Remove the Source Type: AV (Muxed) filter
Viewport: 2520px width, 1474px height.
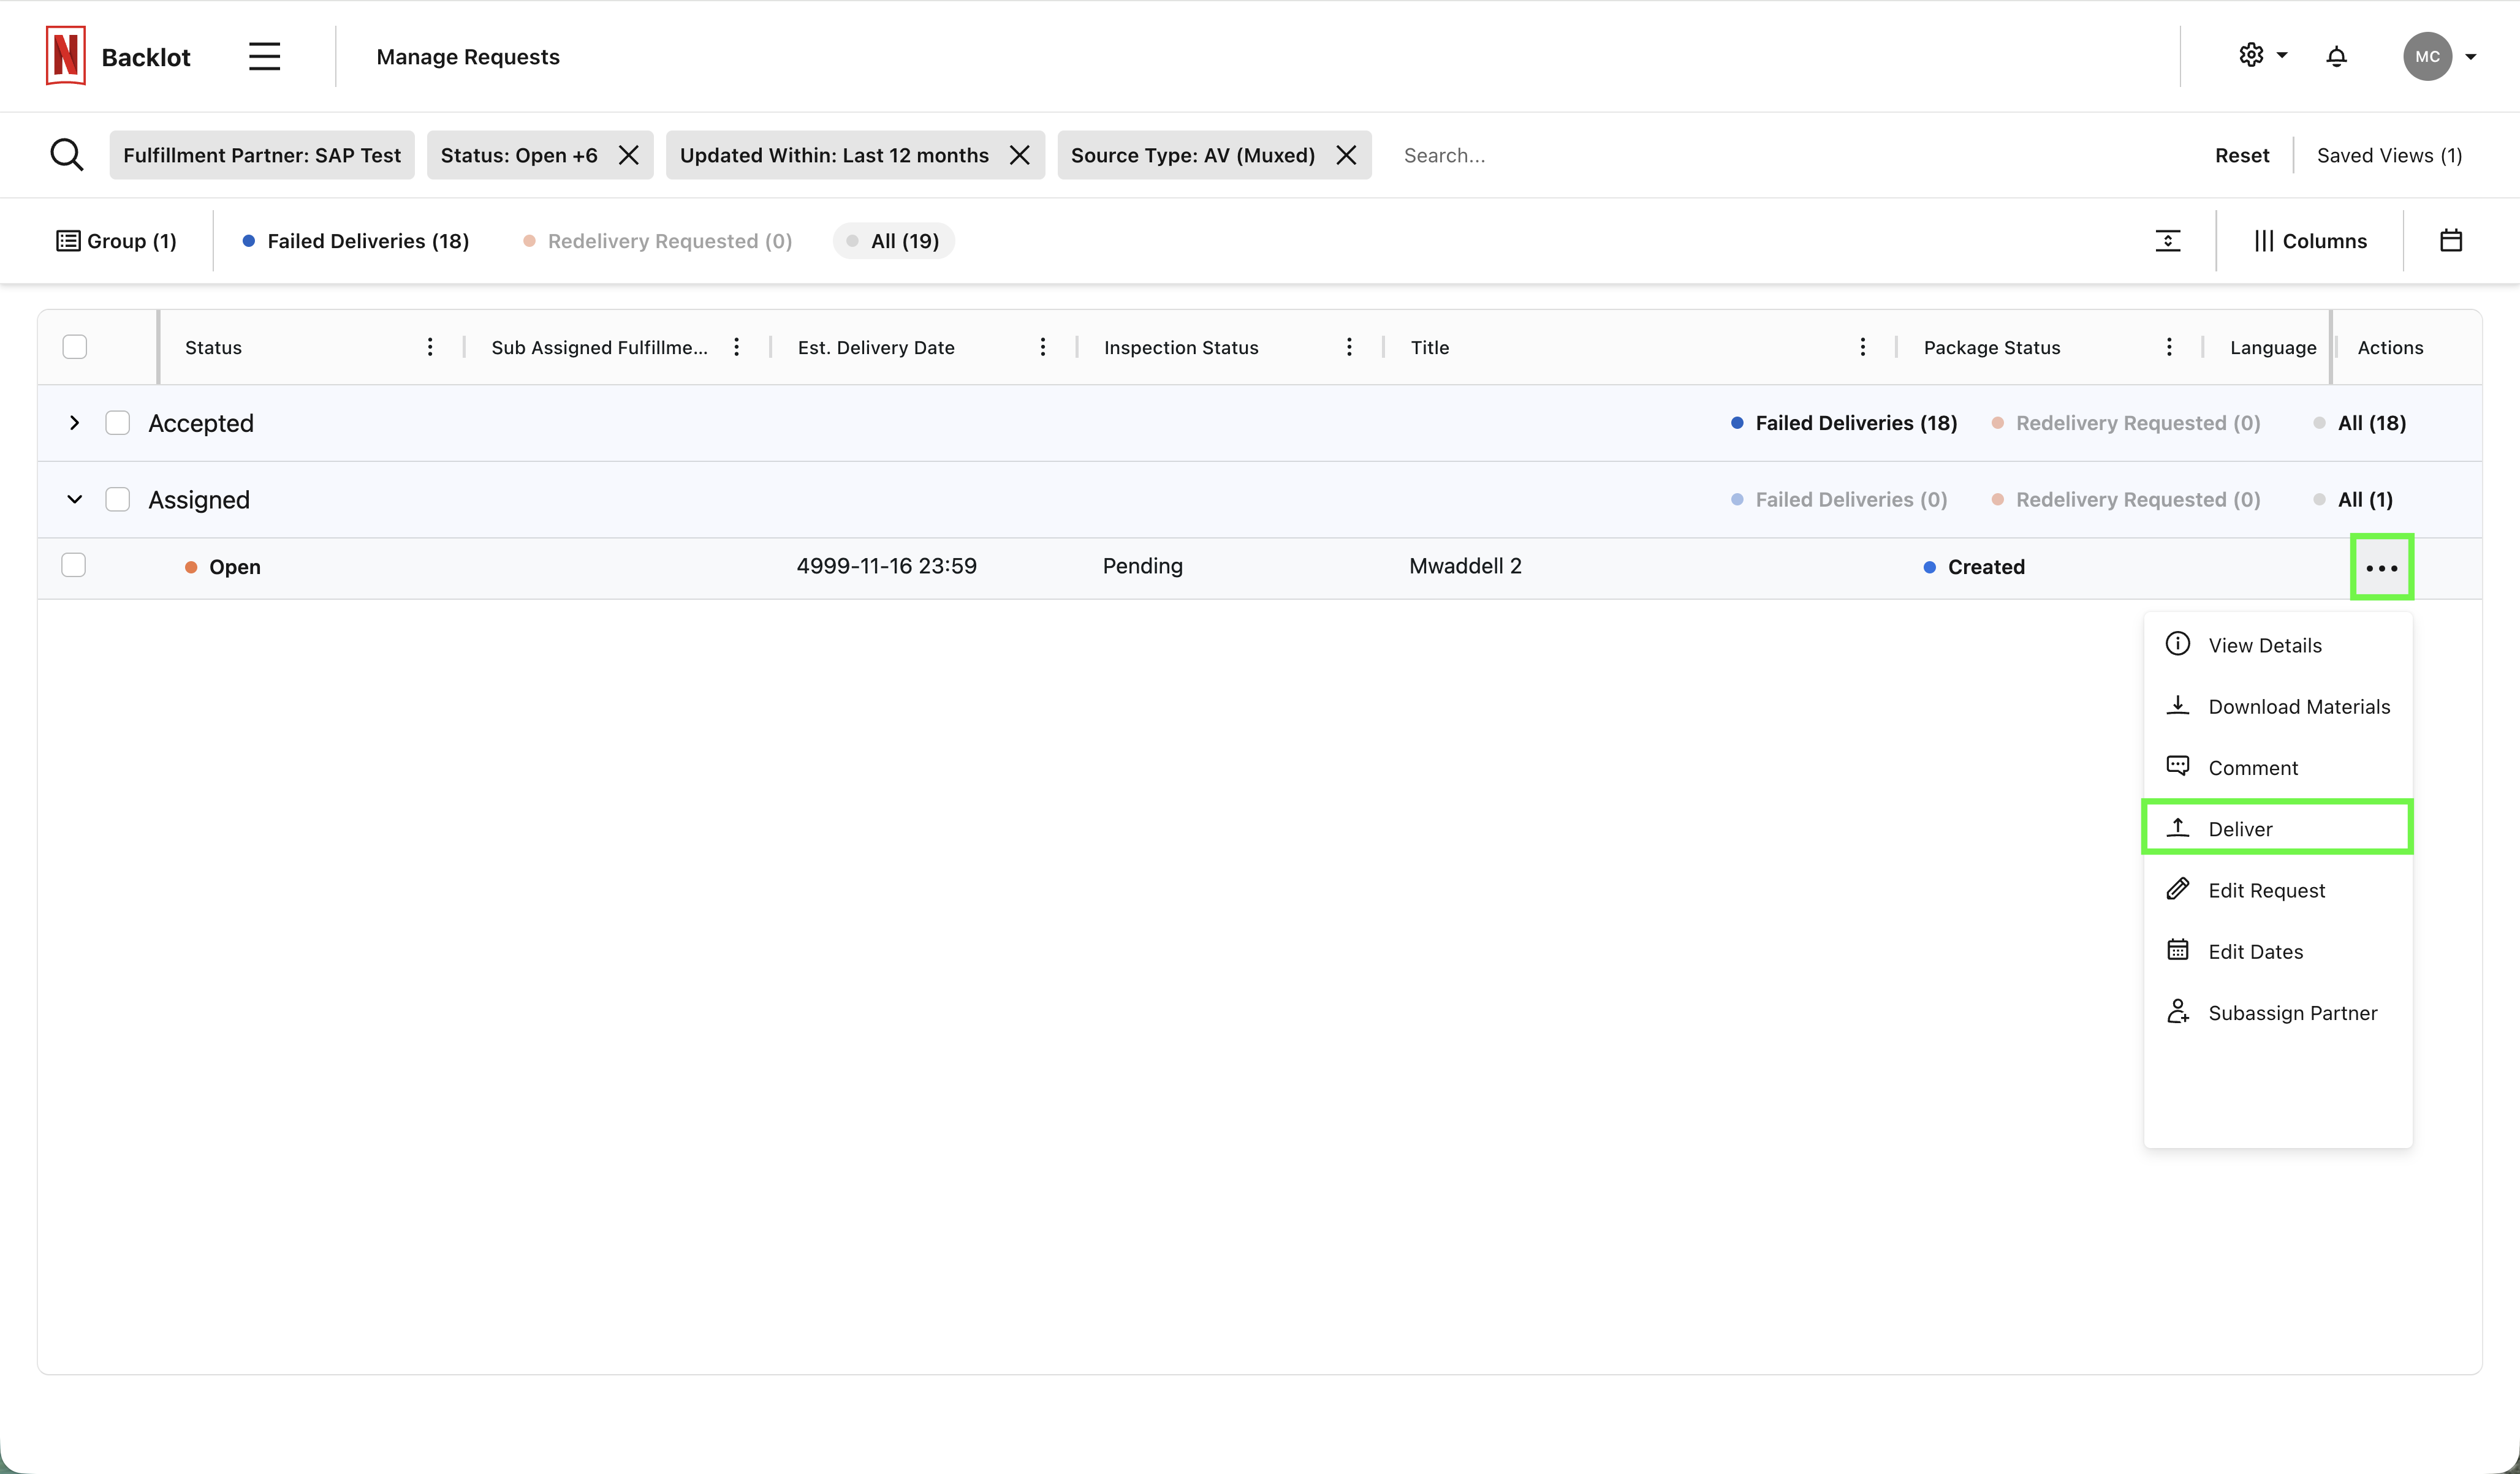pos(1346,155)
